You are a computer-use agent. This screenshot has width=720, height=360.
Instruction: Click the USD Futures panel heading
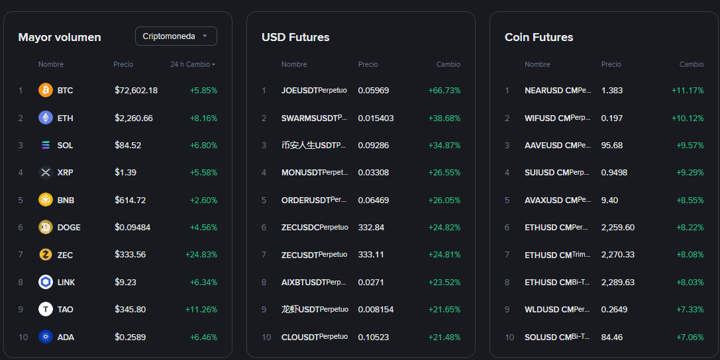(295, 37)
